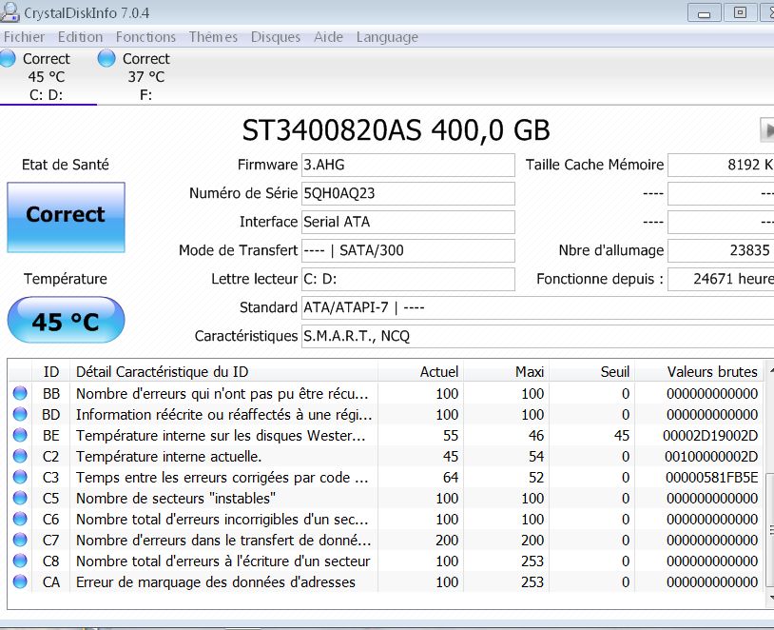
Task: Click the transfer mode field SATA/300
Action: (408, 250)
